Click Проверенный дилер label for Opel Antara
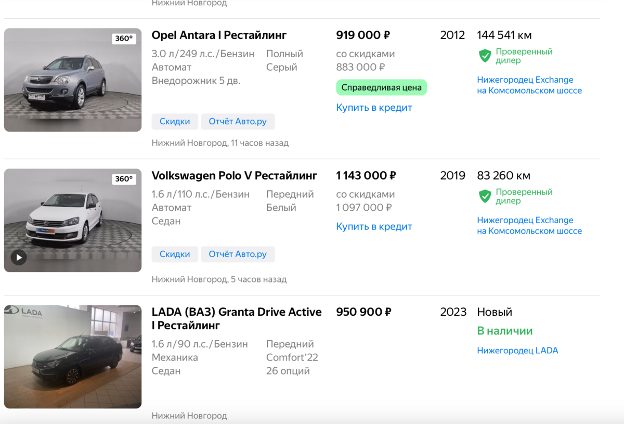 coord(524,56)
